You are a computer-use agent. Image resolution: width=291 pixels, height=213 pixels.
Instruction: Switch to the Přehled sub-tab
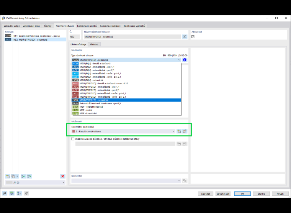click(94, 44)
